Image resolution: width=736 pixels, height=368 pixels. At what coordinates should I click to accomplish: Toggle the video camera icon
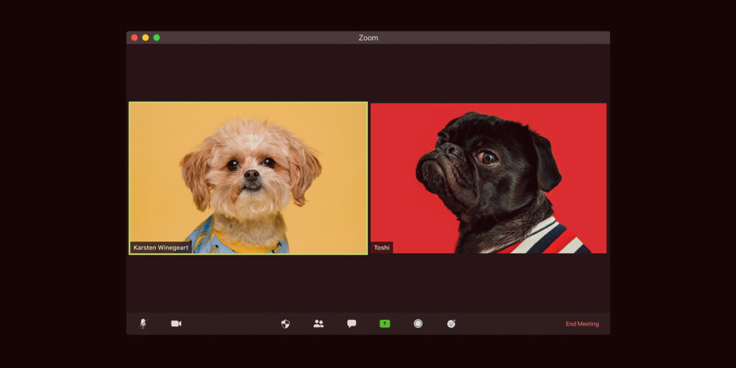176,323
